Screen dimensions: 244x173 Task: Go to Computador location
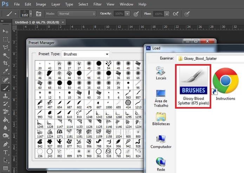161,142
